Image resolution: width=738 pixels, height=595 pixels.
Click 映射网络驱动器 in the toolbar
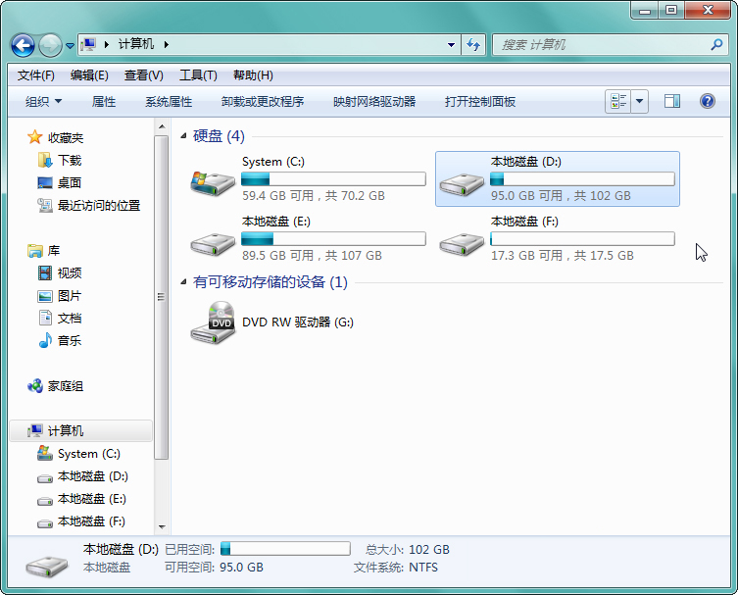(x=374, y=102)
